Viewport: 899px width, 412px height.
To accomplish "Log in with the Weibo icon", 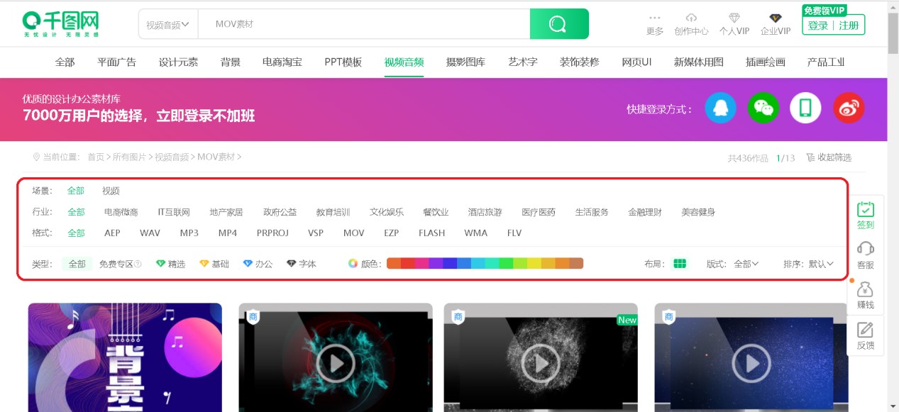I will 848,108.
